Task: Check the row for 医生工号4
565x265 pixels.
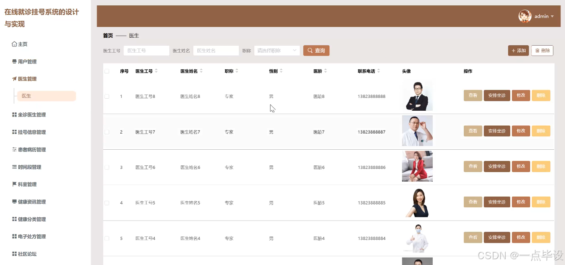Action: click(x=107, y=238)
